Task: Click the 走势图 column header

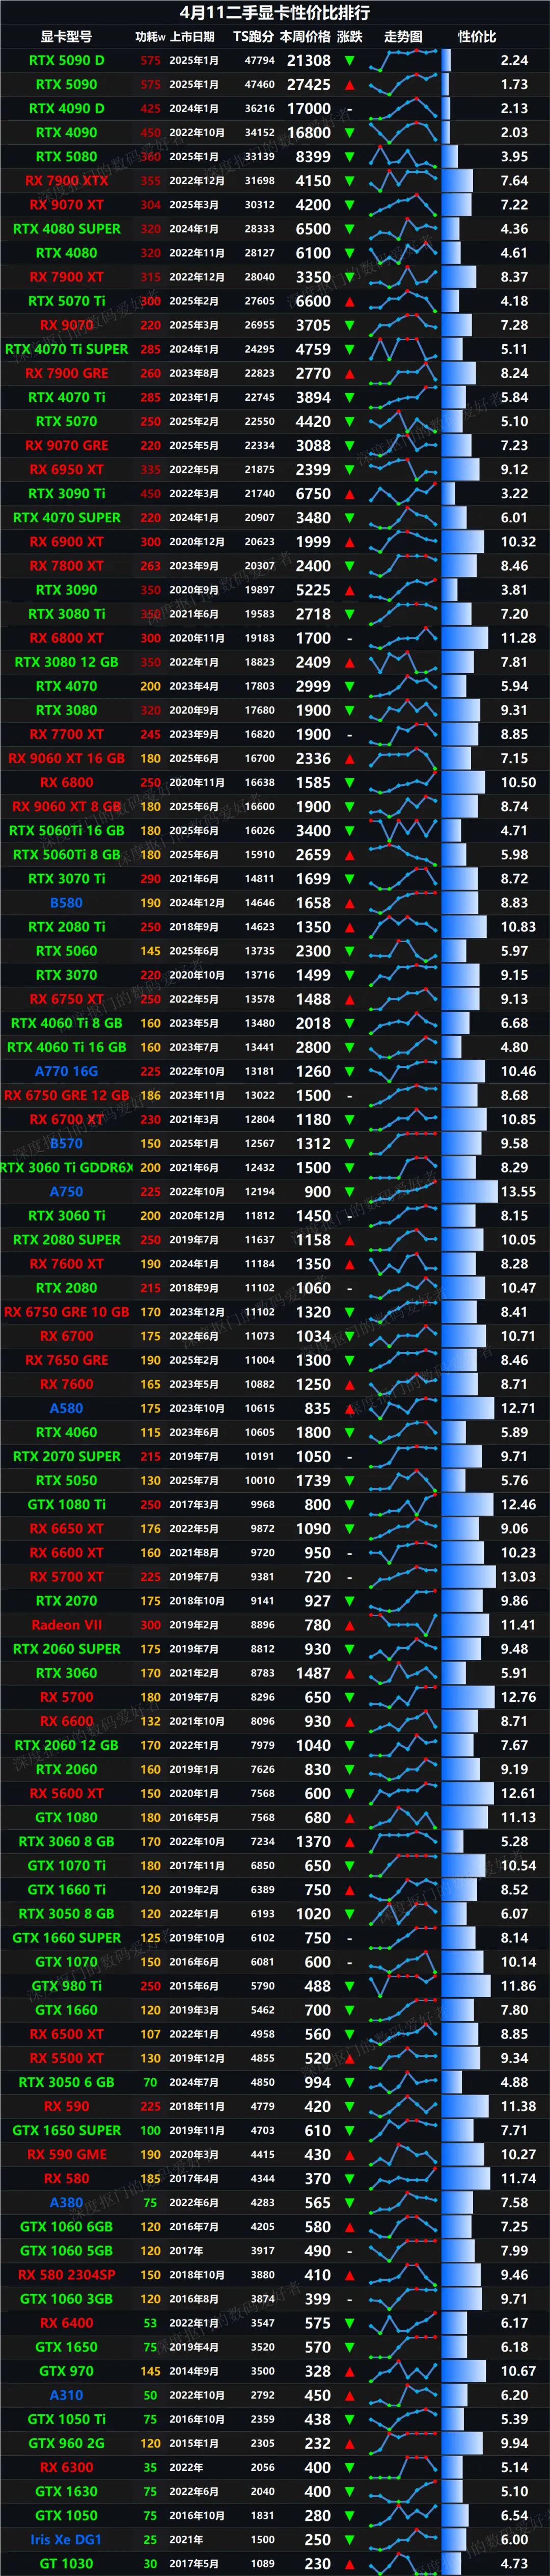Action: pos(403,37)
